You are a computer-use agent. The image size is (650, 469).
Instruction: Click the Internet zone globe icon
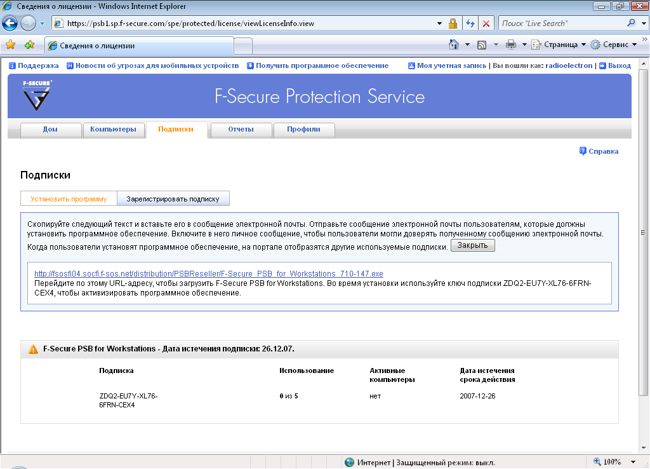pyautogui.click(x=350, y=462)
